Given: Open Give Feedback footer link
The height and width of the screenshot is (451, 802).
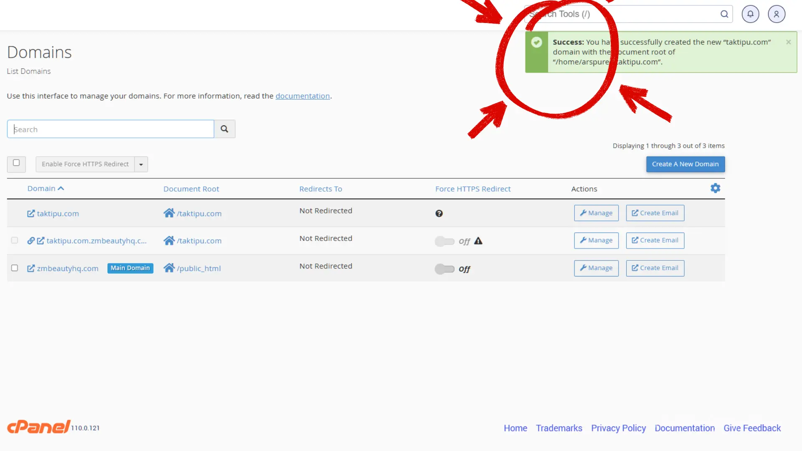Looking at the screenshot, I should click(752, 428).
